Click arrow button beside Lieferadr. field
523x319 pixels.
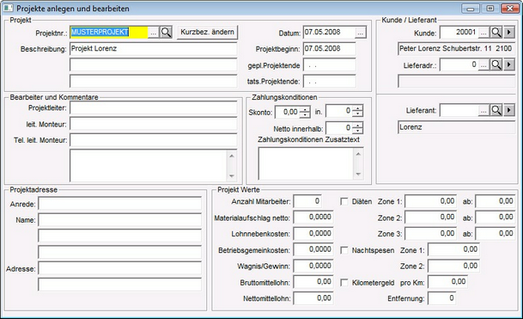(509, 64)
